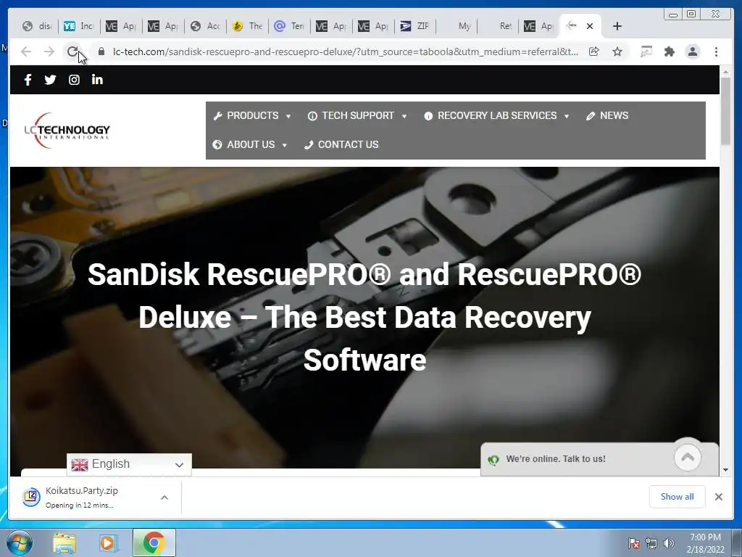The width and height of the screenshot is (742, 557).
Task: Close the active lc-tech tab
Action: tap(590, 26)
